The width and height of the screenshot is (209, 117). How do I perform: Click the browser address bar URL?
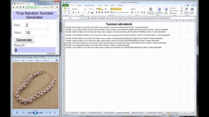[x=43, y=7]
